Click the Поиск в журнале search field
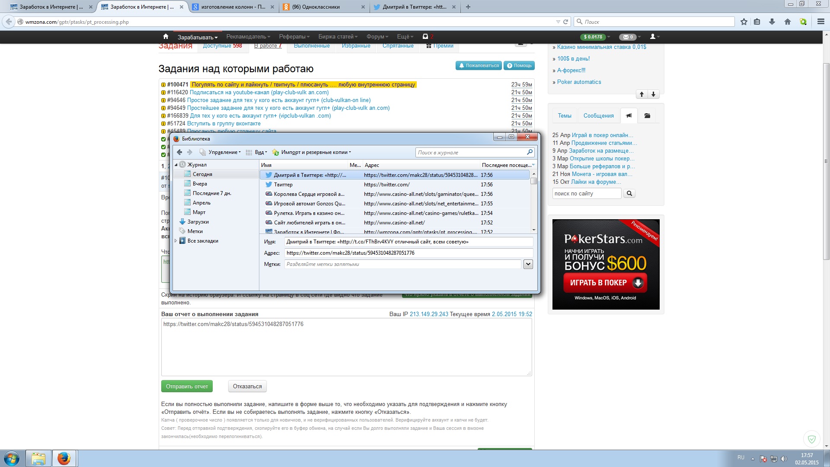 (x=471, y=152)
